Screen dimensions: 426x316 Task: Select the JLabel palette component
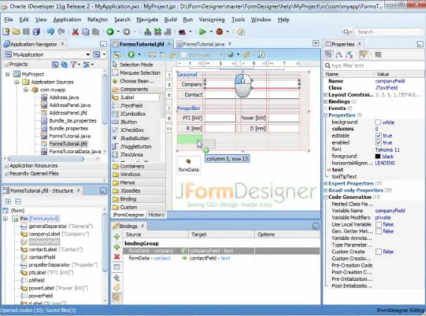pos(135,98)
